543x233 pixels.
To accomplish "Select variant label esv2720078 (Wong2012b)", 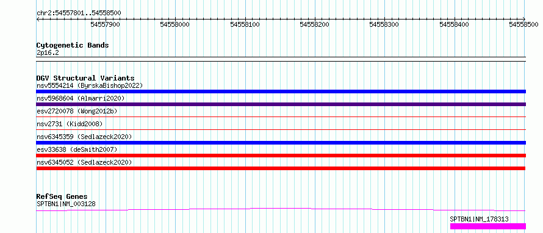I will pyautogui.click(x=77, y=111).
